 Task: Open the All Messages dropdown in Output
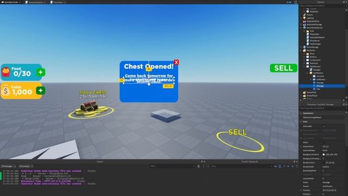(x=9, y=166)
